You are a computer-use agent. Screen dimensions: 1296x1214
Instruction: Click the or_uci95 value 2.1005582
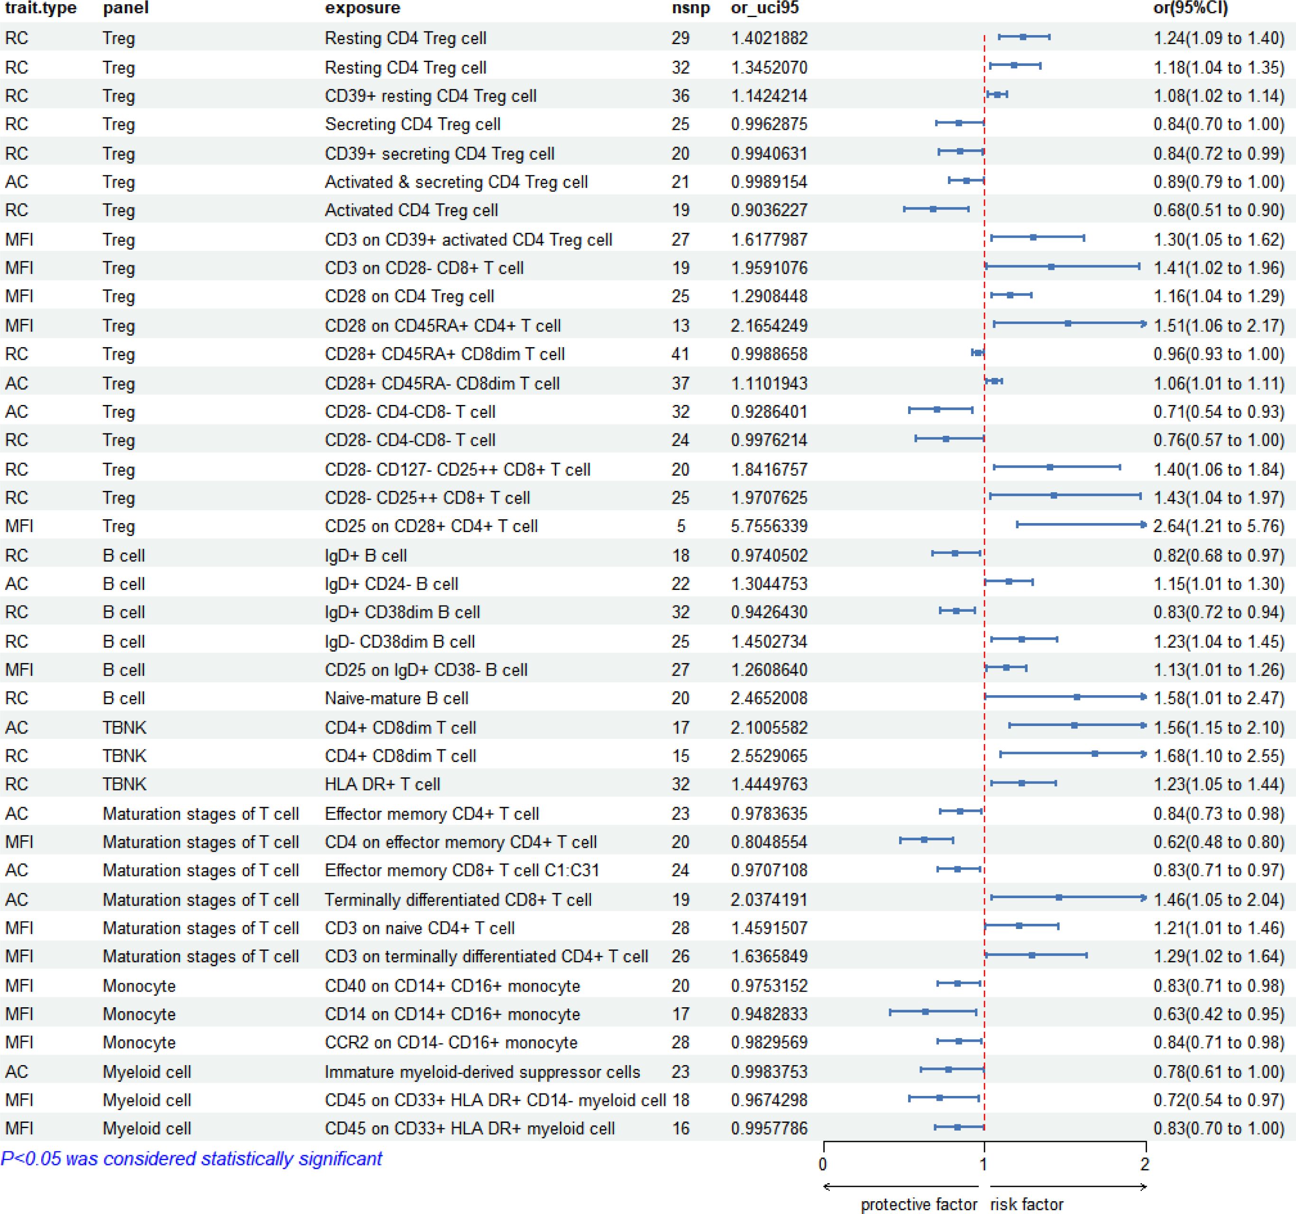click(x=769, y=727)
